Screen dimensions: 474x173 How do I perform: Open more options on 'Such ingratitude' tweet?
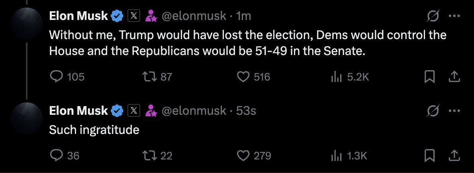coord(454,111)
